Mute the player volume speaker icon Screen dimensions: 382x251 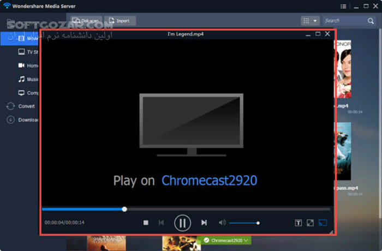222,223
